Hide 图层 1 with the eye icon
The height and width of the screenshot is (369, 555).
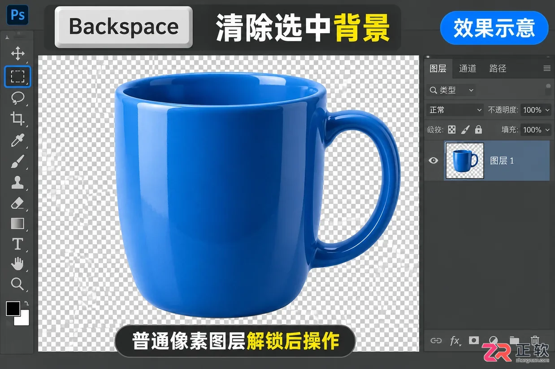433,161
